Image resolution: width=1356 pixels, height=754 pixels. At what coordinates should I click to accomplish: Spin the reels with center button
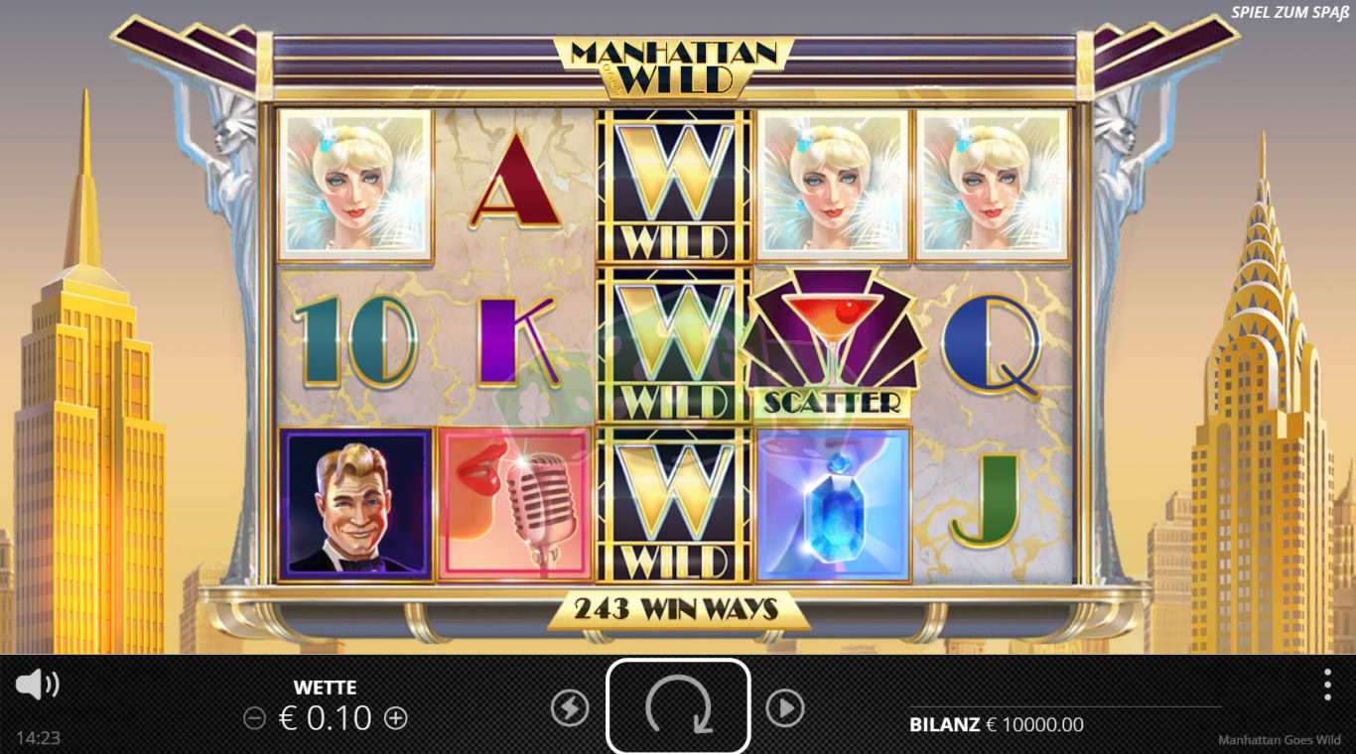678,706
